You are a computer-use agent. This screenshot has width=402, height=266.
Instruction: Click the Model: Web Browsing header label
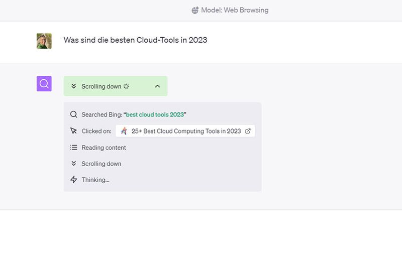point(235,10)
